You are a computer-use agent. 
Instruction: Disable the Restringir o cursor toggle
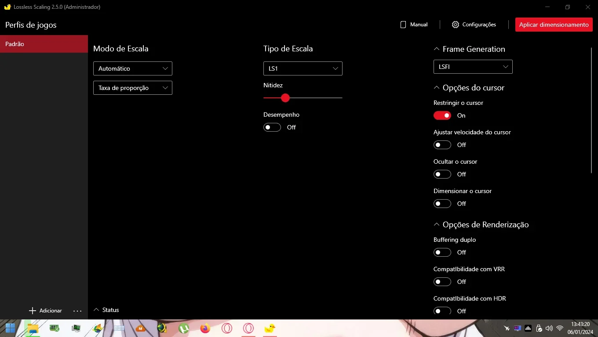click(442, 115)
